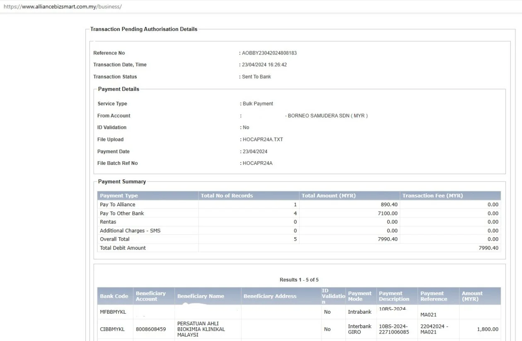Click the BORNEO SAMUDERA SDN account name
This screenshot has width=522, height=341.
click(326, 116)
